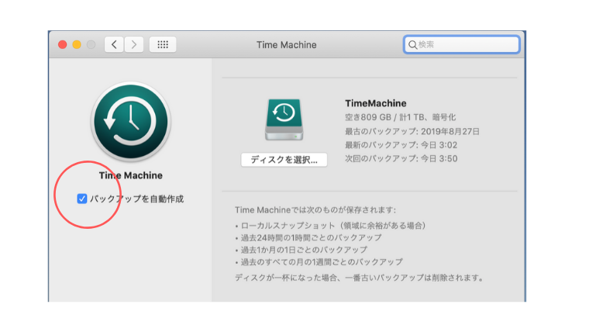Click the ディスクを選択... button
The width and height of the screenshot is (589, 332).
tap(284, 160)
